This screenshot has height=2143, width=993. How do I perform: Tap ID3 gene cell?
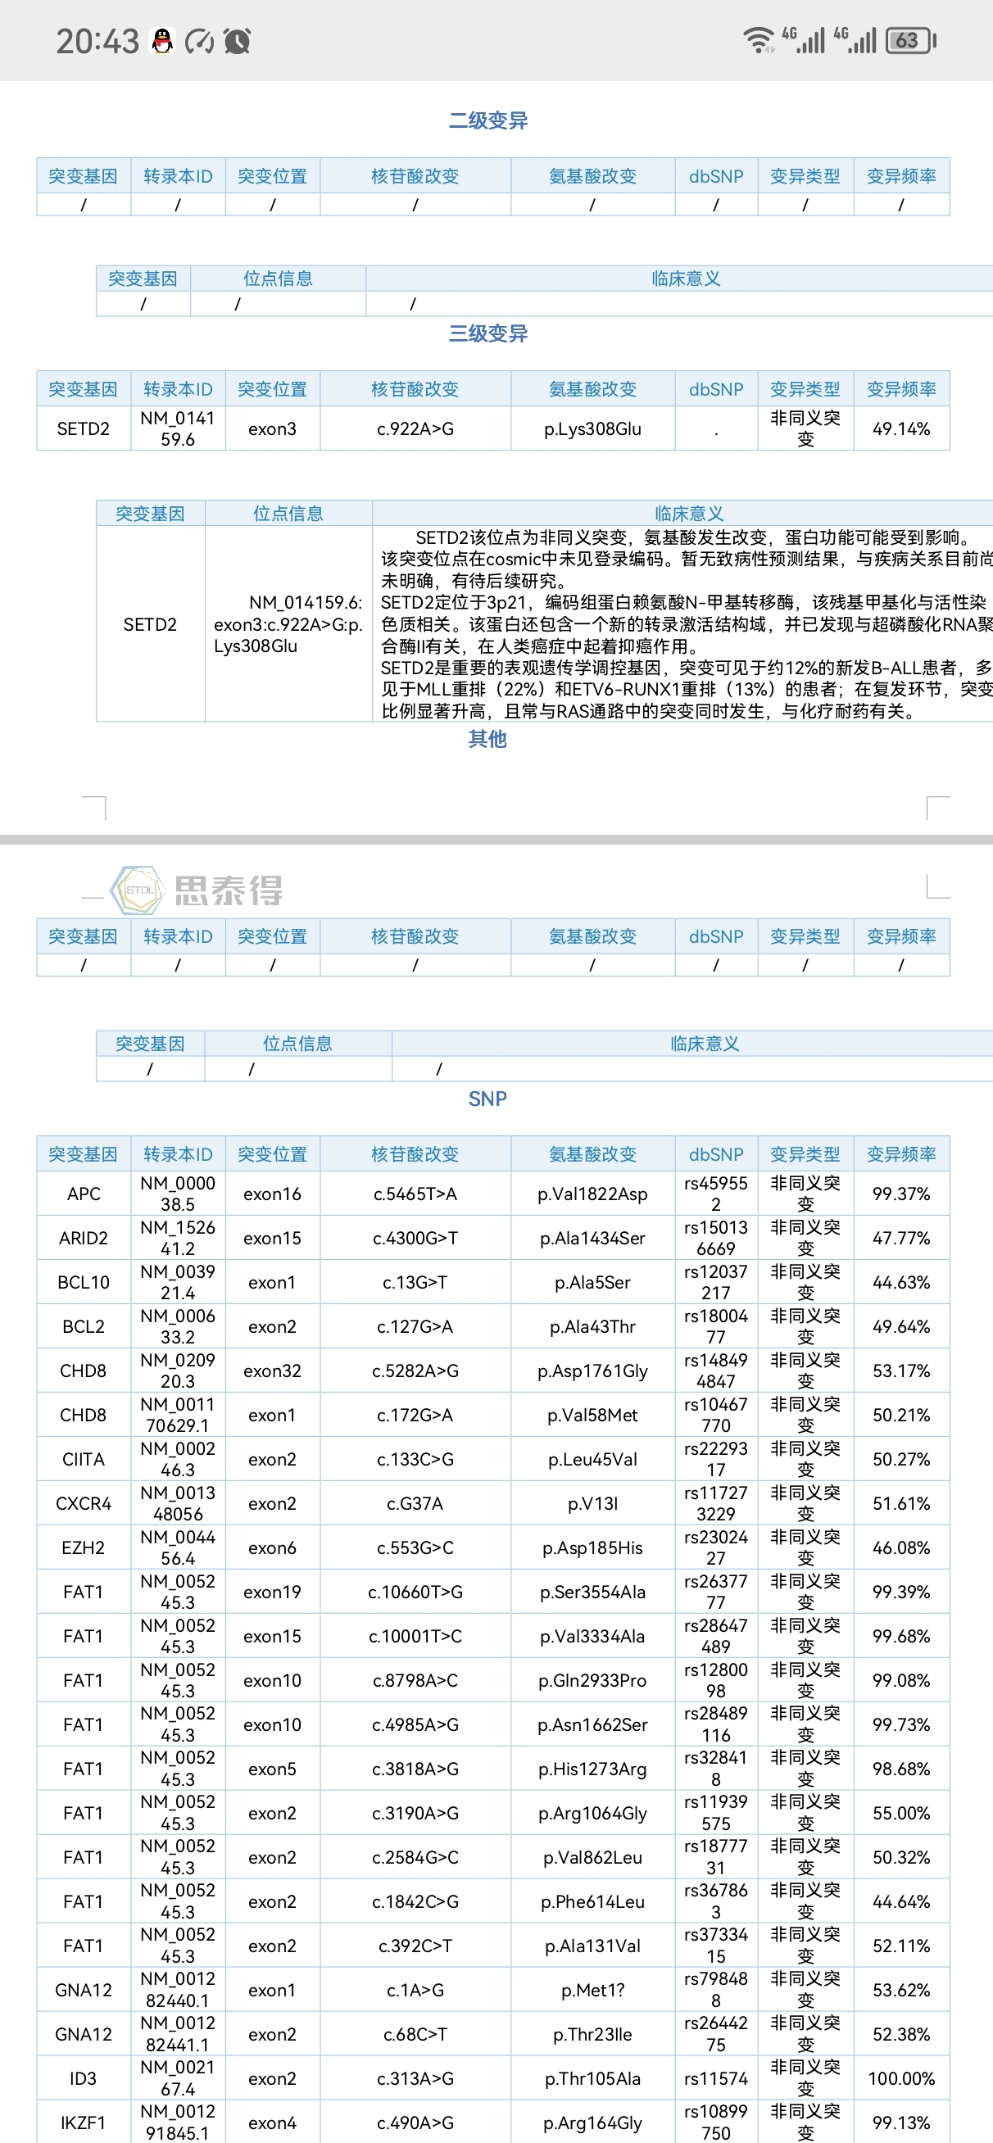click(x=84, y=2078)
